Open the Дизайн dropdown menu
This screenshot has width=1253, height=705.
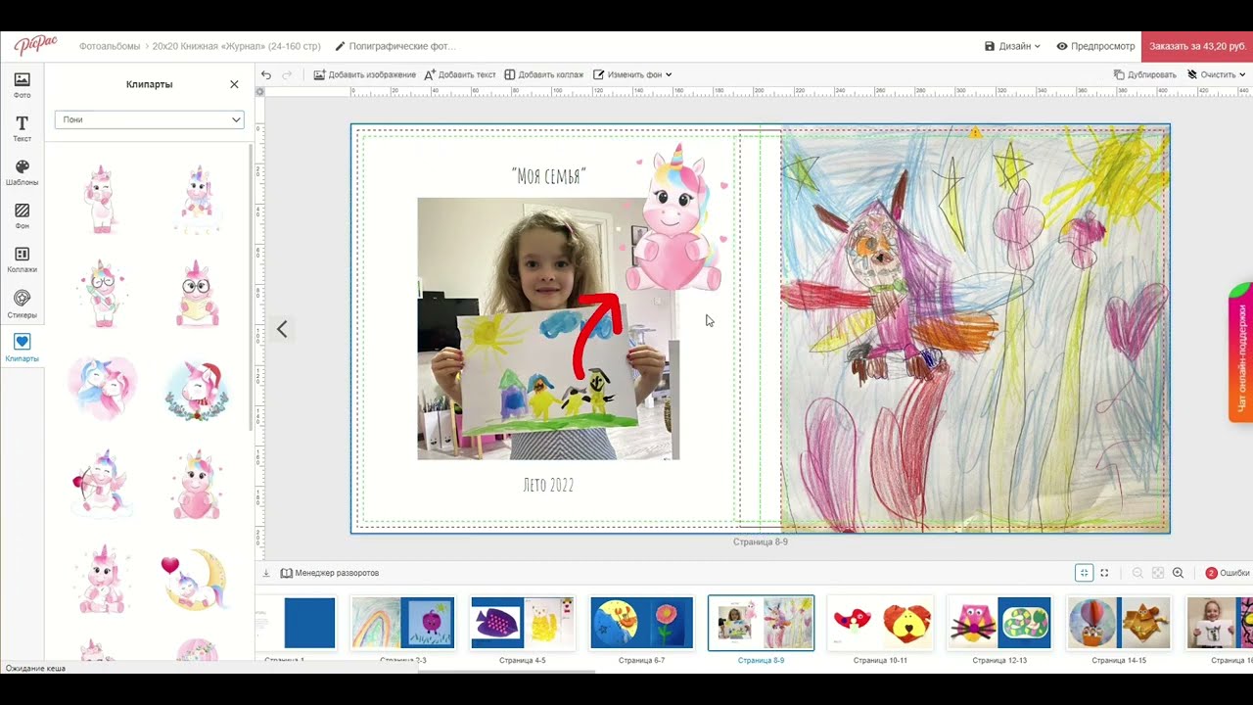[1012, 46]
